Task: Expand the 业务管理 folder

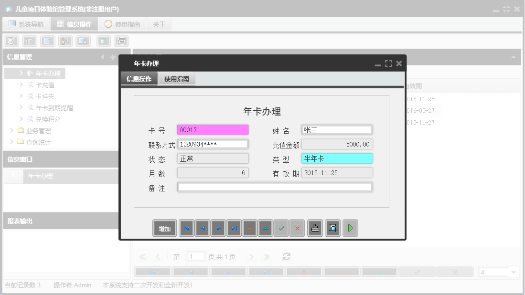Action: tap(33, 130)
